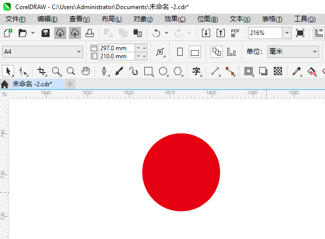The width and height of the screenshot is (325, 239).
Task: Expand the Open recent files arrow
Action: click(33, 33)
